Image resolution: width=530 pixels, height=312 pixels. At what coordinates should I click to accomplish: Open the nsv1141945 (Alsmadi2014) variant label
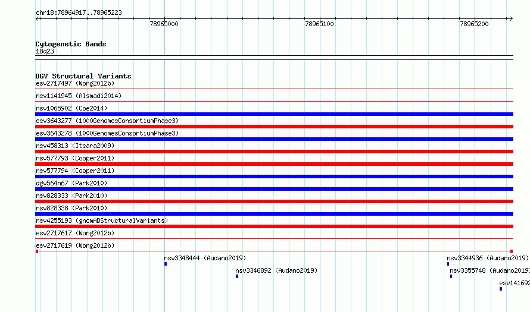click(79, 96)
